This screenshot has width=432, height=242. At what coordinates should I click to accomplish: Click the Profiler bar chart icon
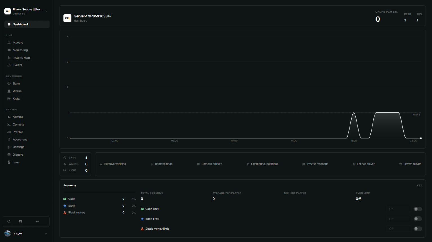pyautogui.click(x=9, y=132)
